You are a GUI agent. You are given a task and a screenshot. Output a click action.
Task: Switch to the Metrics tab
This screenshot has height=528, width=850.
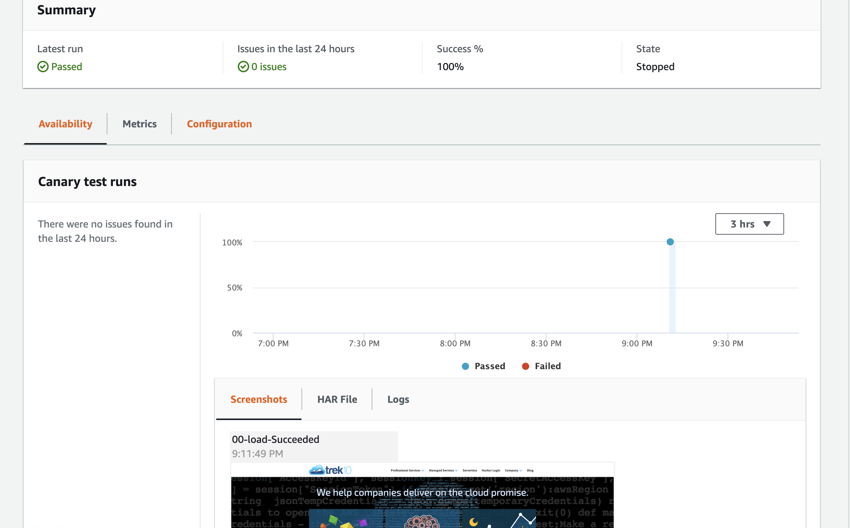[139, 124]
